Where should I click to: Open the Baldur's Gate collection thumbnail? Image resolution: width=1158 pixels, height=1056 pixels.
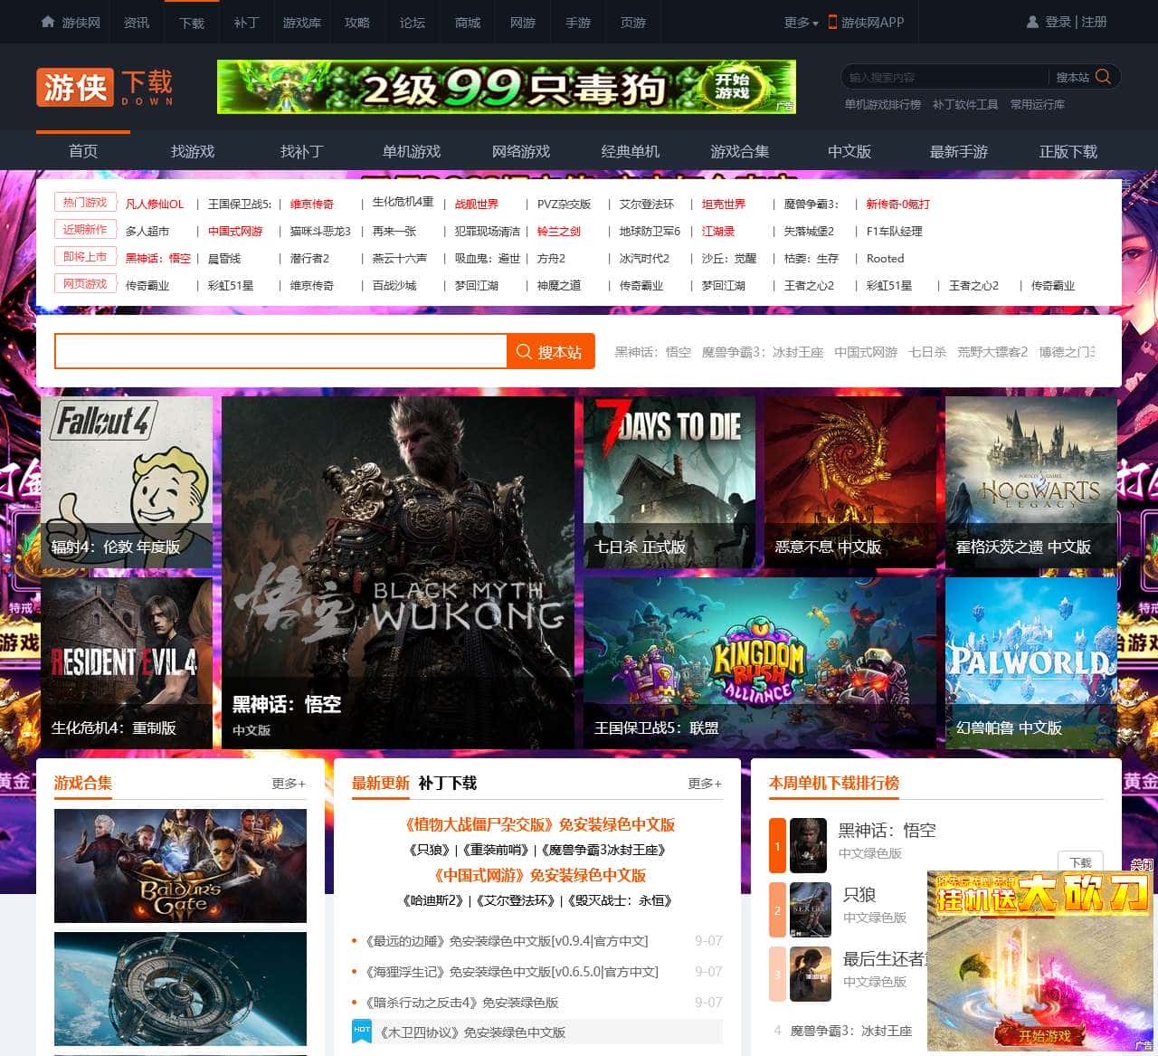(x=180, y=866)
